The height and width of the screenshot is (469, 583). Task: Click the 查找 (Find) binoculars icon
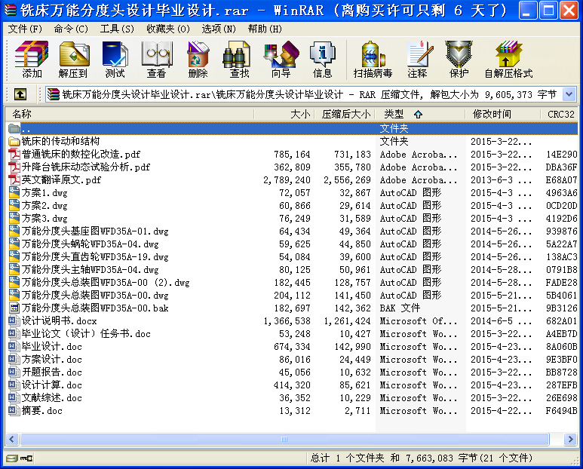click(239, 60)
